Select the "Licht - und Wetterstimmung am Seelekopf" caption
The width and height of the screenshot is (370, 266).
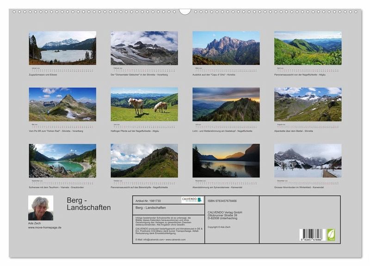click(x=222, y=131)
